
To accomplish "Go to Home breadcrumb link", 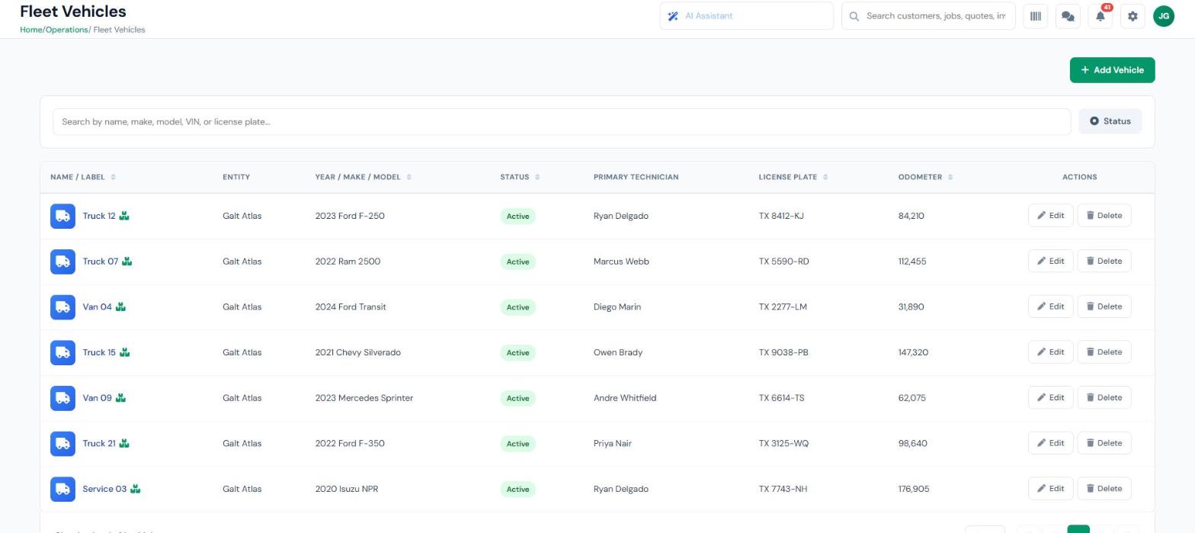I will pyautogui.click(x=31, y=30).
